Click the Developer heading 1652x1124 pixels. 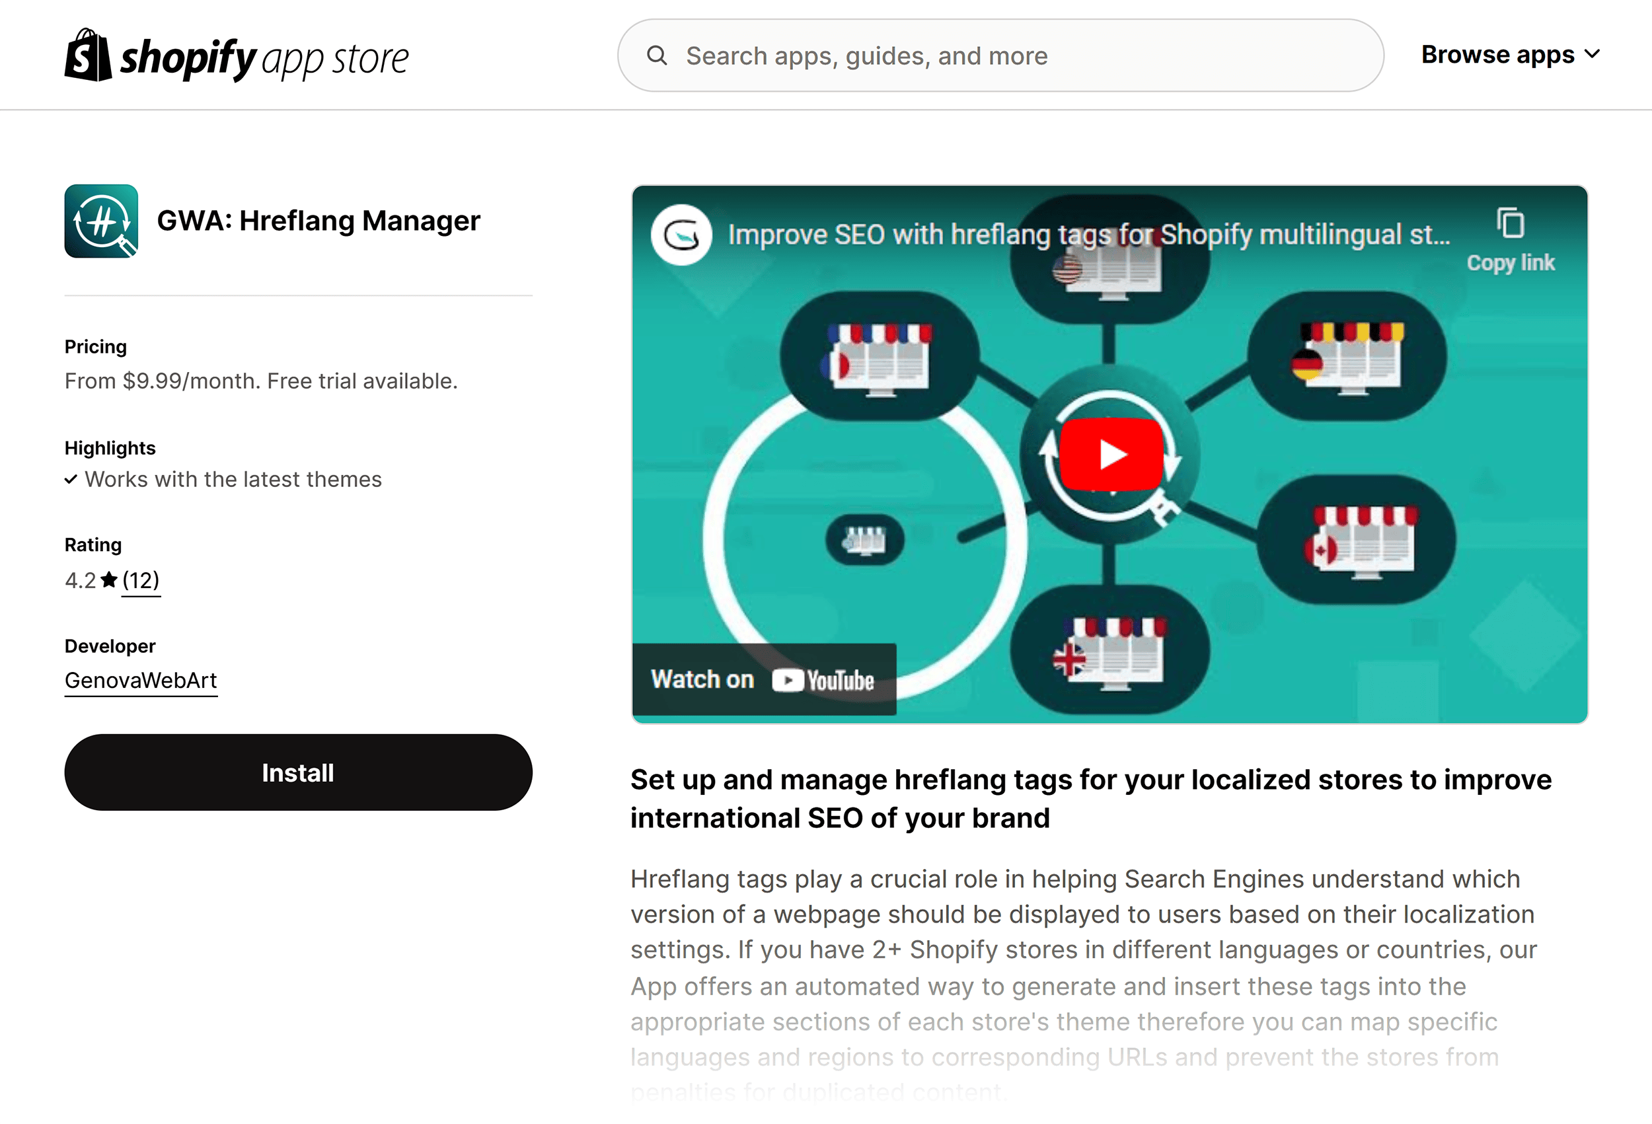pyautogui.click(x=110, y=646)
